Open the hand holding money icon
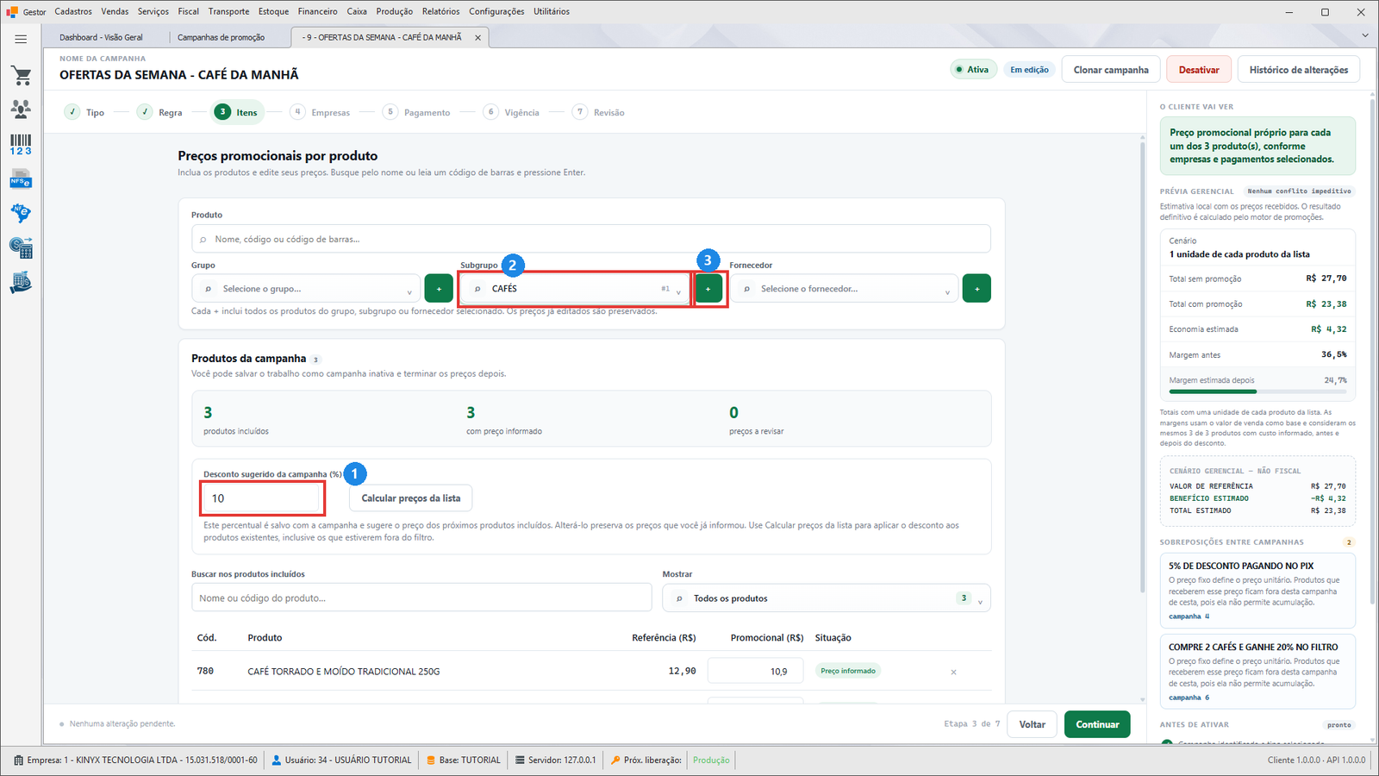The height and width of the screenshot is (776, 1379). pos(21,283)
